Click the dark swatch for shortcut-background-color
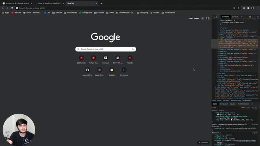 pyautogui.click(x=218, y=118)
